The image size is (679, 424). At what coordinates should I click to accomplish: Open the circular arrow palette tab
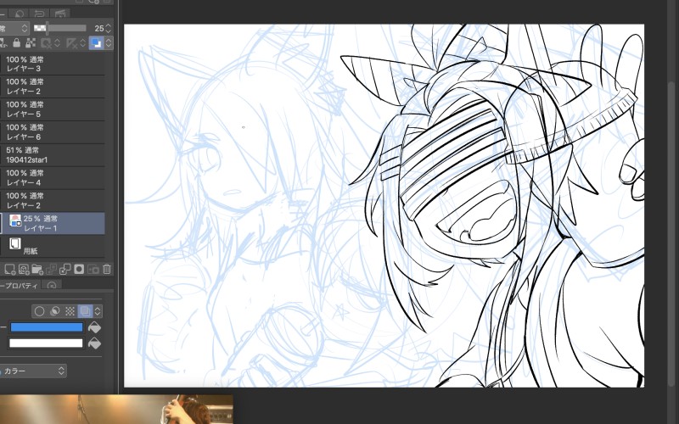20,14
